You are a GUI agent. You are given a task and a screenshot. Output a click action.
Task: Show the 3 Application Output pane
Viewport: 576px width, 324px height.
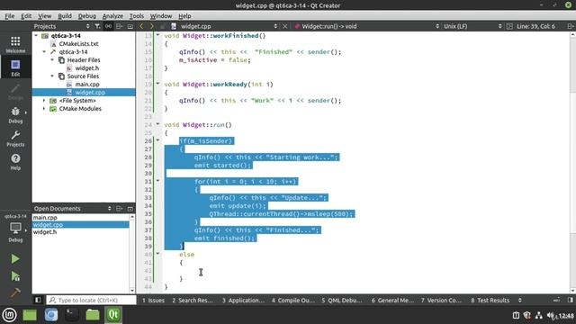[x=243, y=300]
